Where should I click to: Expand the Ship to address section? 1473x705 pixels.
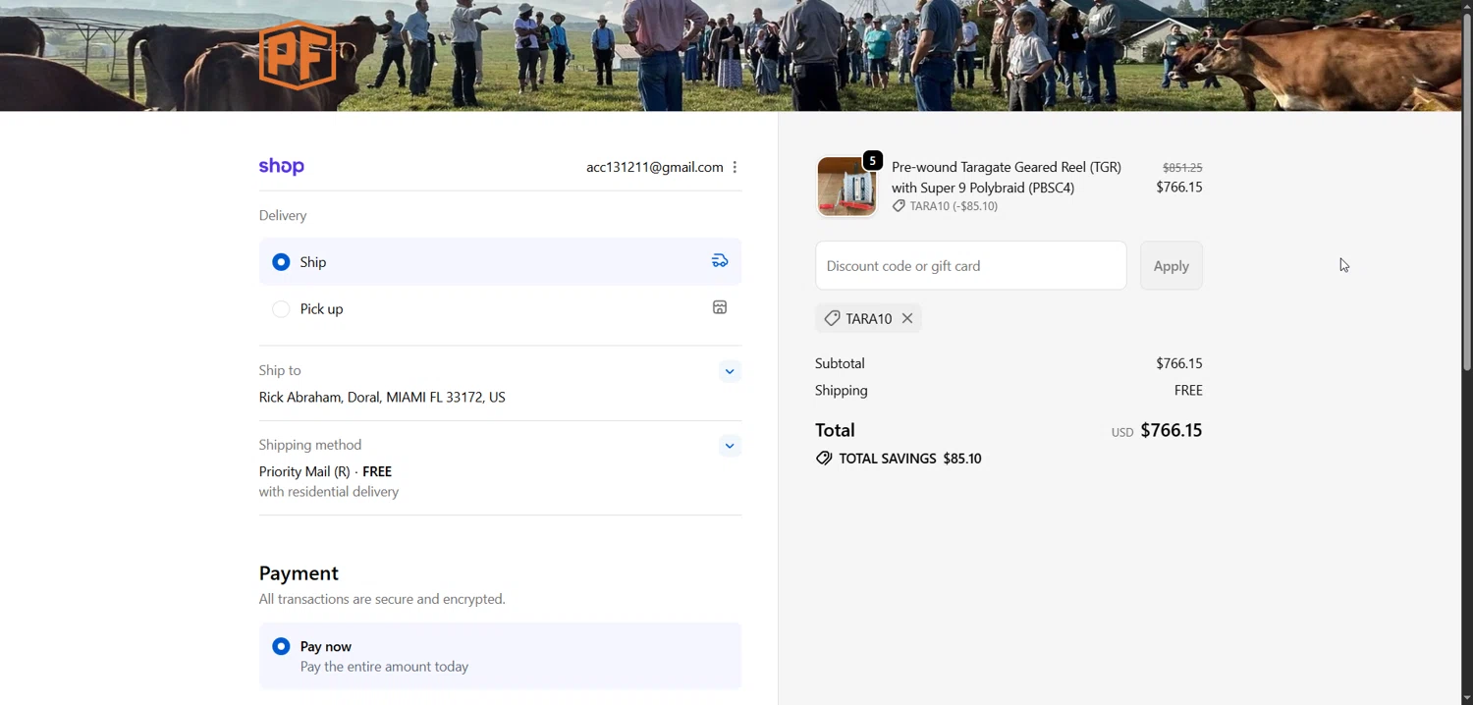(729, 371)
